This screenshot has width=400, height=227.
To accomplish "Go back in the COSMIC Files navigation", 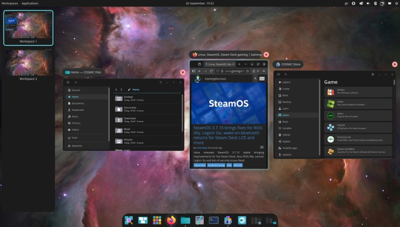I will [116, 89].
